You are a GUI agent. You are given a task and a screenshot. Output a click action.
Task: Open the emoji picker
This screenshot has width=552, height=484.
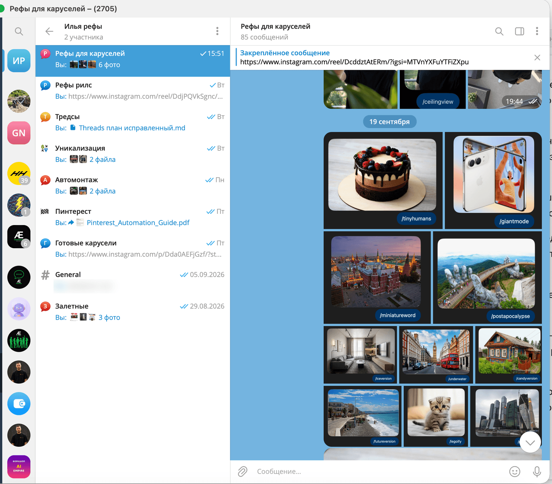point(515,471)
